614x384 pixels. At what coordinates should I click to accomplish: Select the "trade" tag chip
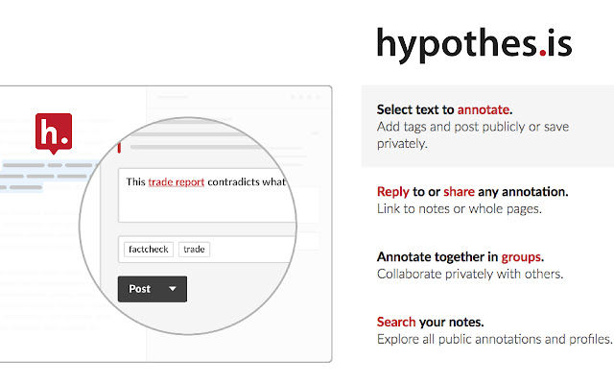(195, 250)
